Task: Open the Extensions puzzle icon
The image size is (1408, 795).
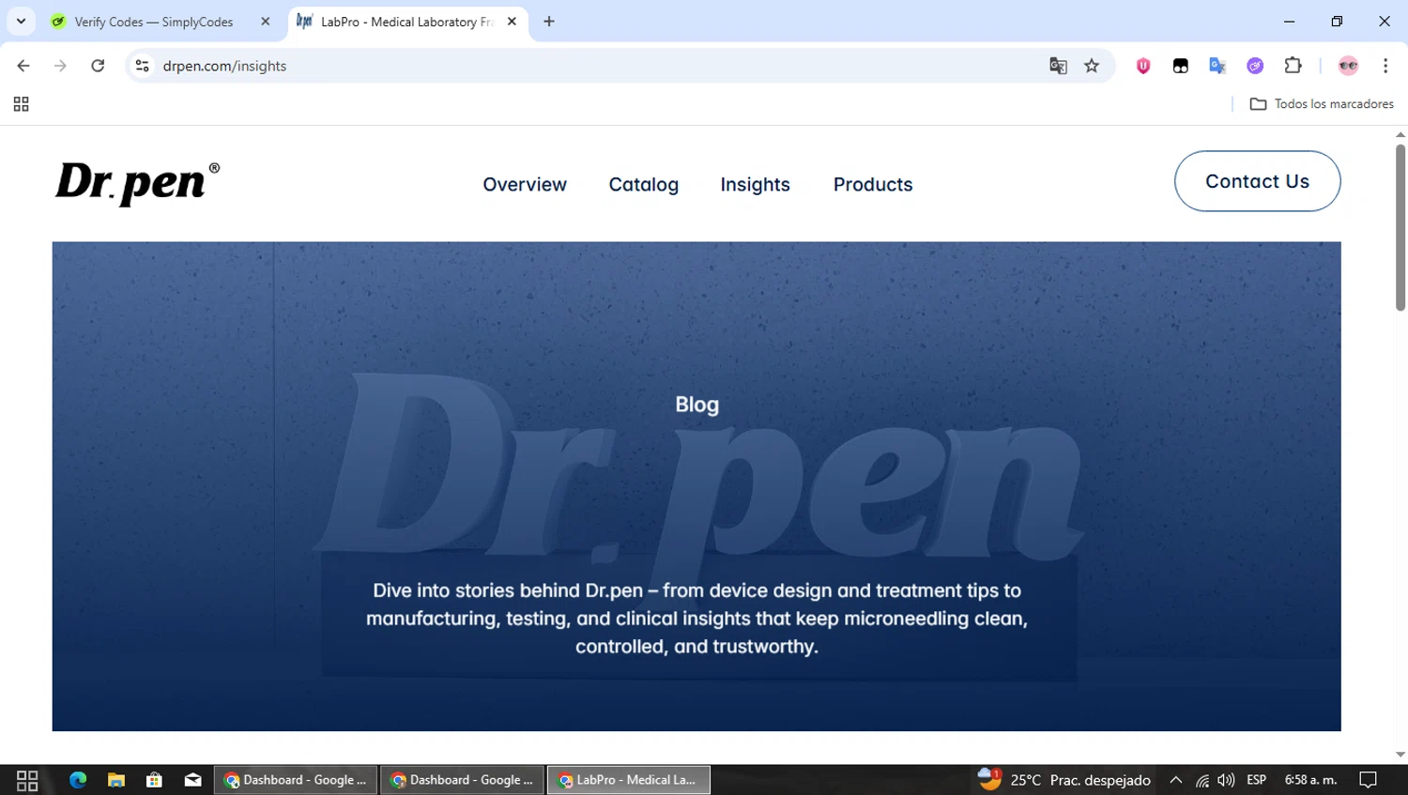Action: coord(1293,66)
